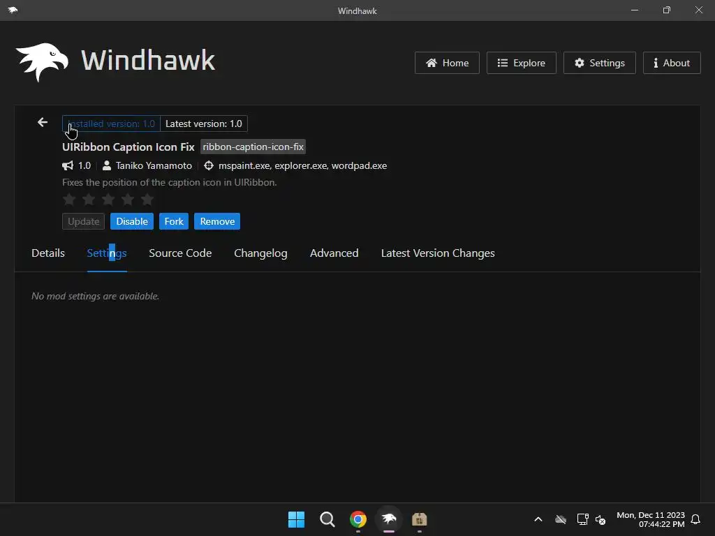
Task: Open the Explore mods page
Action: click(521, 63)
